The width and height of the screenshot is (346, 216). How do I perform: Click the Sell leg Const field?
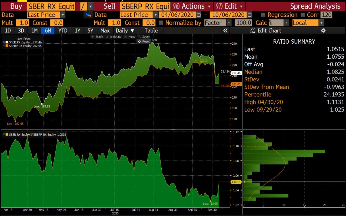[149, 23]
